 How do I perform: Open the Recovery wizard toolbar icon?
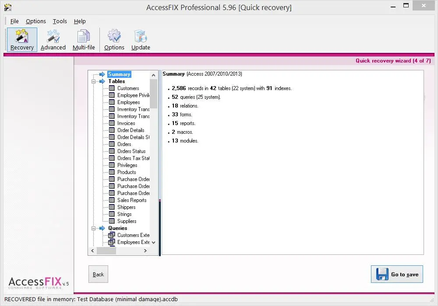click(22, 40)
